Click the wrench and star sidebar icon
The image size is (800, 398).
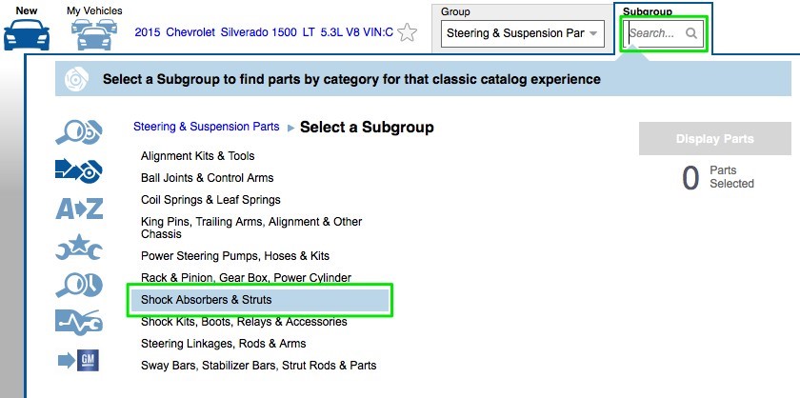tap(79, 248)
